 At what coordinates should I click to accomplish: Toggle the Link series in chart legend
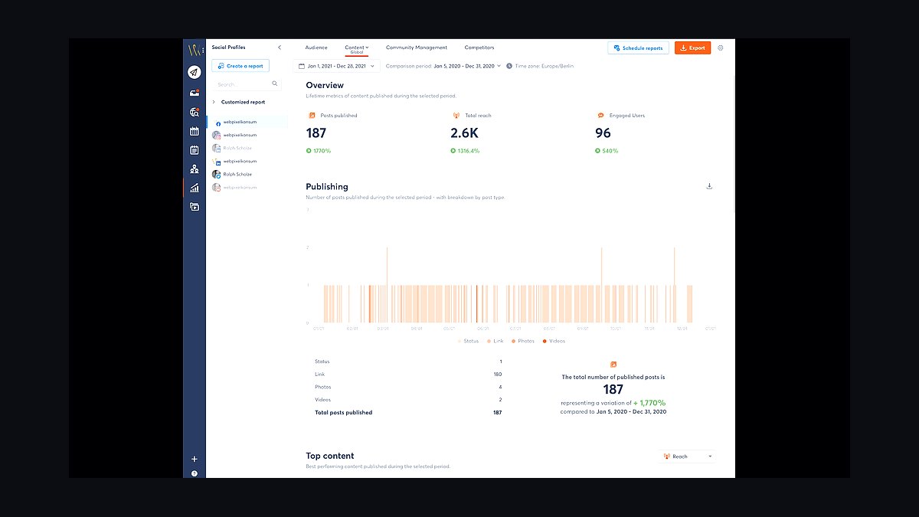tap(496, 341)
